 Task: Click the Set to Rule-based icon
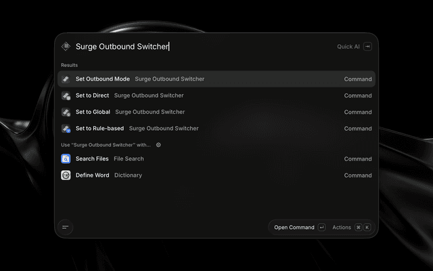tap(66, 128)
